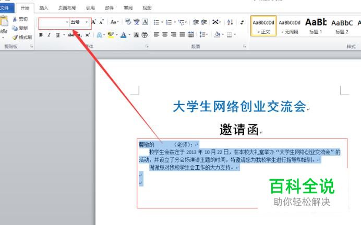Viewport: 361px width, 225px height.
Task: Click the Numbering list icon
Action: coord(169,22)
